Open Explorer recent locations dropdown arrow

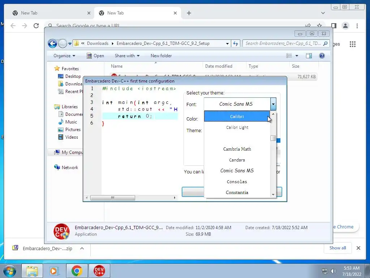click(x=70, y=44)
